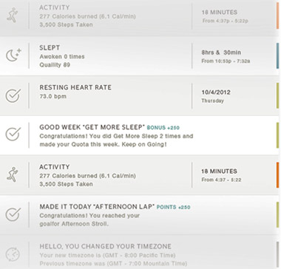
Task: Open the POINTS +250 label
Action: tap(174, 208)
